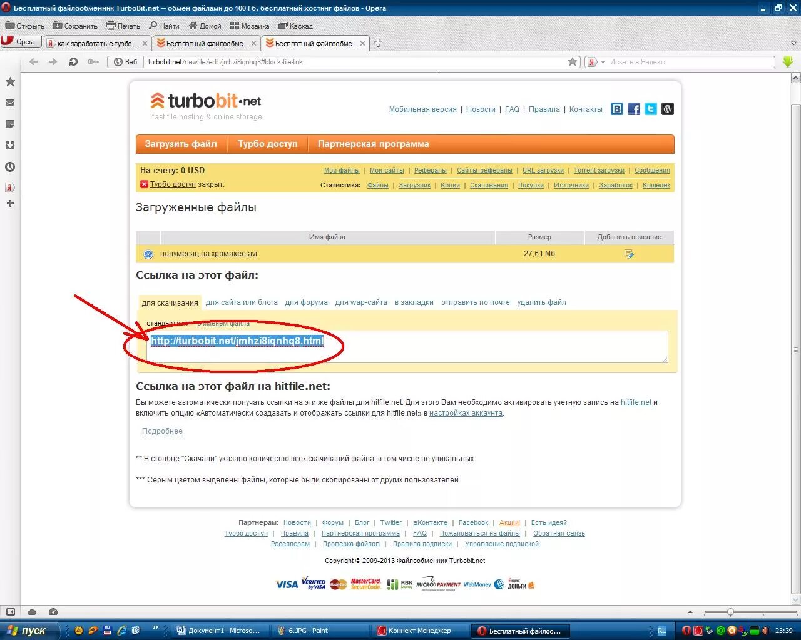The height and width of the screenshot is (640, 801).
Task: Go forward with the forward arrow
Action: 53,62
